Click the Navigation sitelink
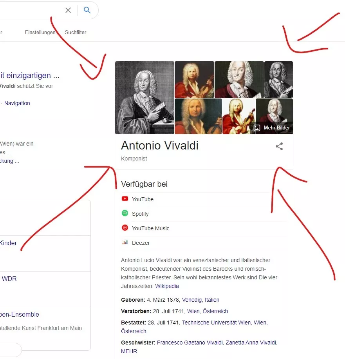This screenshot has height=359, width=345. [x=17, y=103]
